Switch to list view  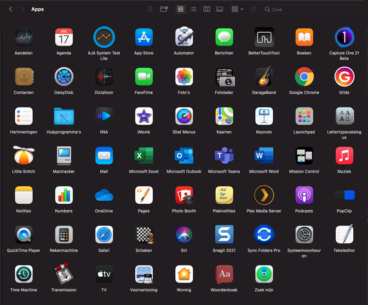tap(193, 9)
